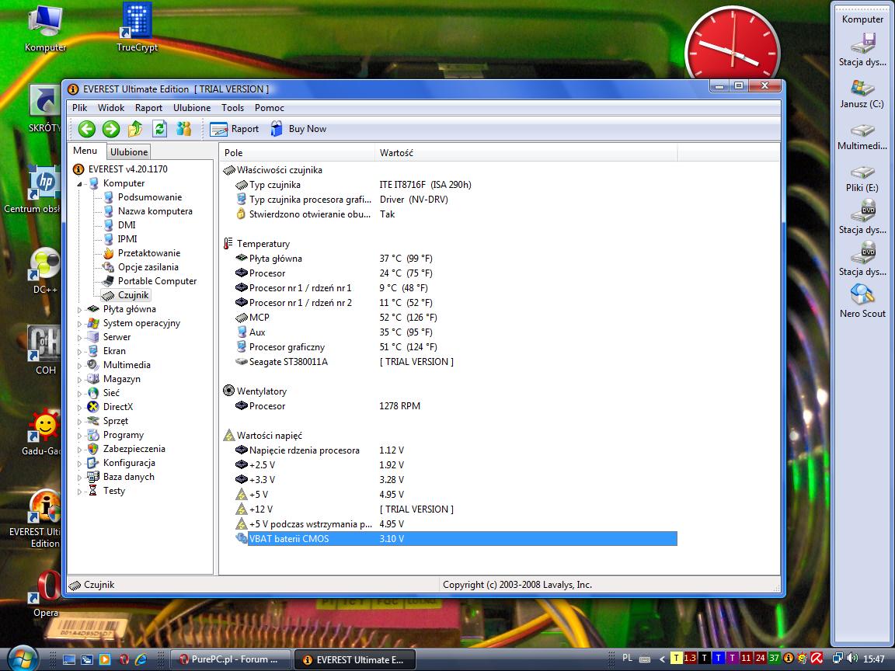The image size is (895, 671).
Task: Open the Tools menu
Action: click(232, 108)
